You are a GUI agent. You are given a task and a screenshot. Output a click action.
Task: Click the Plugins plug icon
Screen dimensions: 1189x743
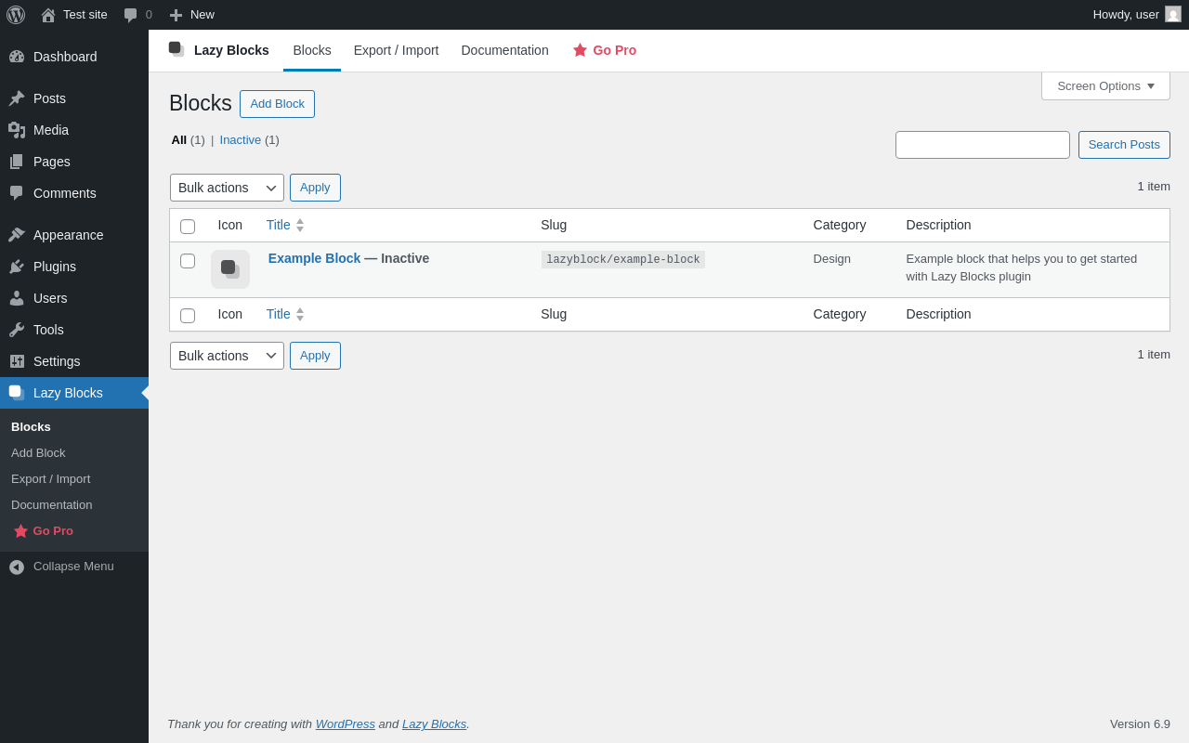(x=17, y=267)
